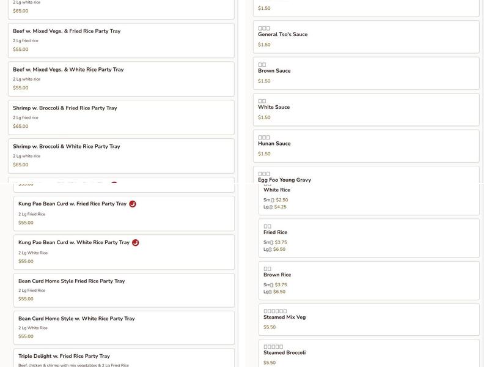Choose Shrimp w. Broccoli & Fried Rice tray

click(x=121, y=117)
